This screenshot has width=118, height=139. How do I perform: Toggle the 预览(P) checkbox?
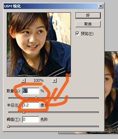click(x=77, y=33)
